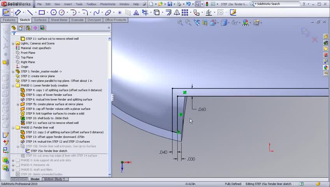
Task: Switch to the Motion Study 1 tab
Action: (x=54, y=179)
